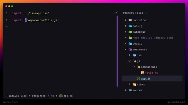188x105 pixels.
Task: Select the node_modules library root label
Action: coord(153,38)
